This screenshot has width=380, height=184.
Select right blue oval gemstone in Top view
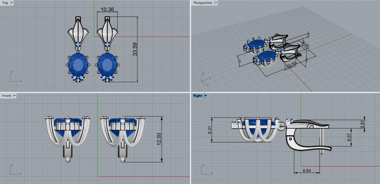pyautogui.click(x=108, y=64)
